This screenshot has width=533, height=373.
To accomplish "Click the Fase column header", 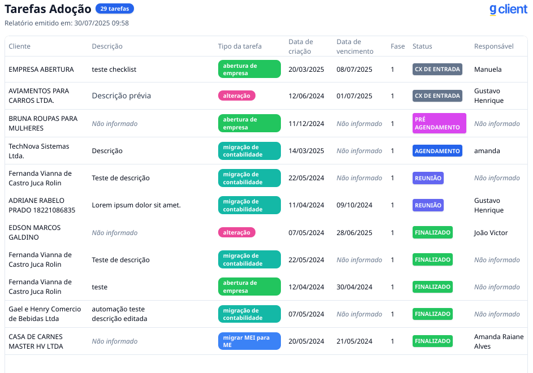I will click(398, 46).
